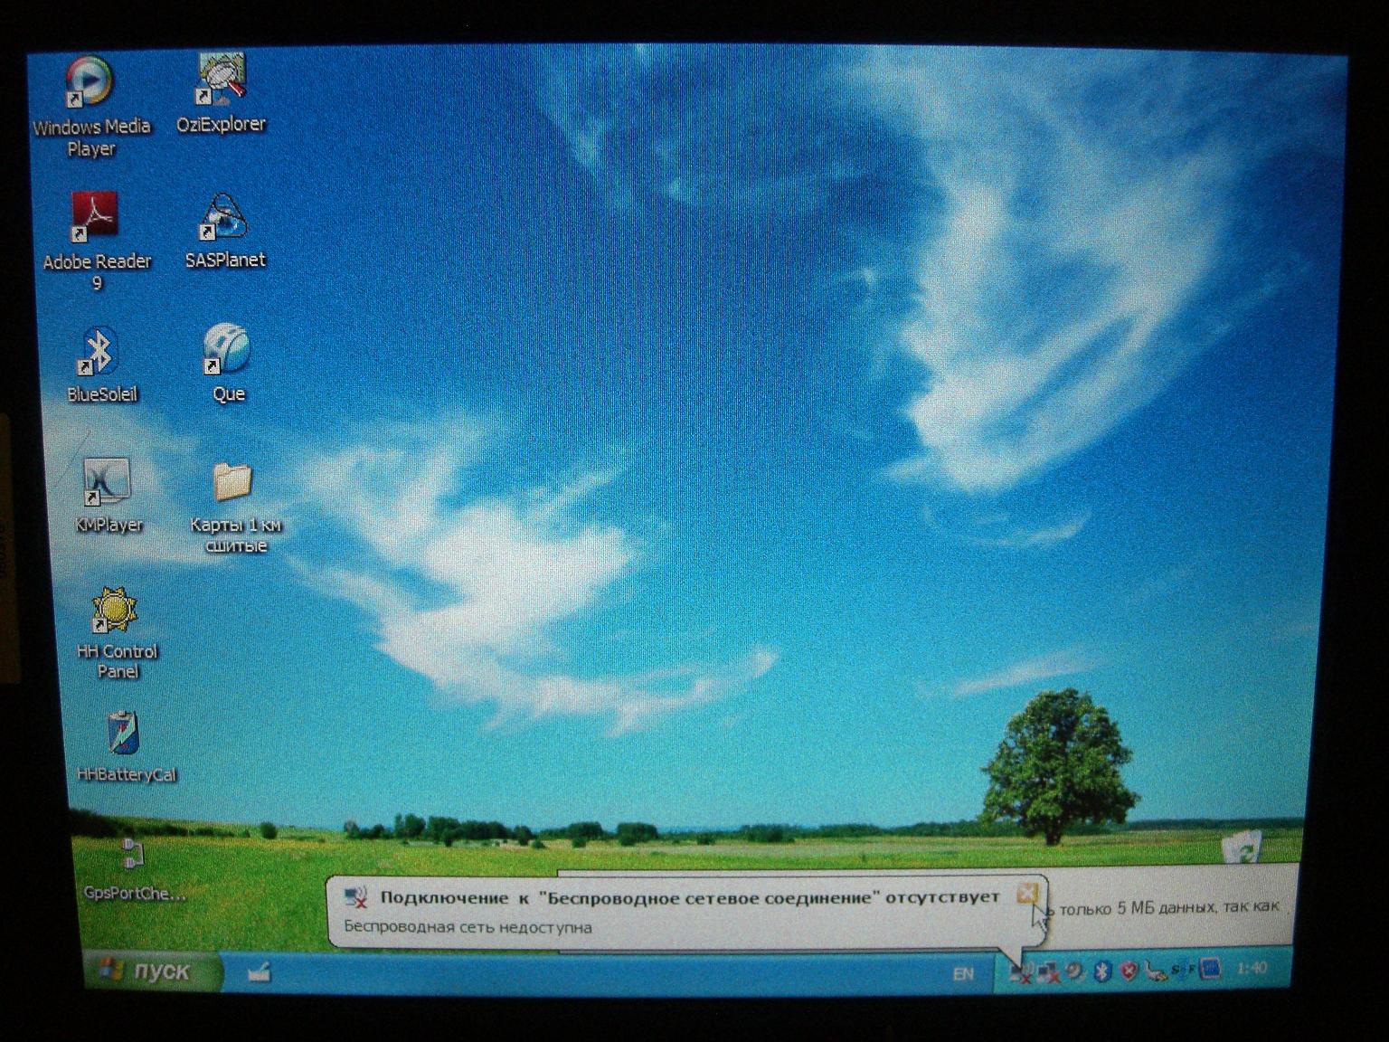The image size is (1389, 1042).
Task: Click the GpsPortChe... desktop icon
Action: click(133, 870)
